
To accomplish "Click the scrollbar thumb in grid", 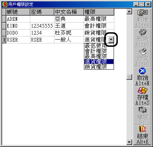I will (x=129, y=77).
